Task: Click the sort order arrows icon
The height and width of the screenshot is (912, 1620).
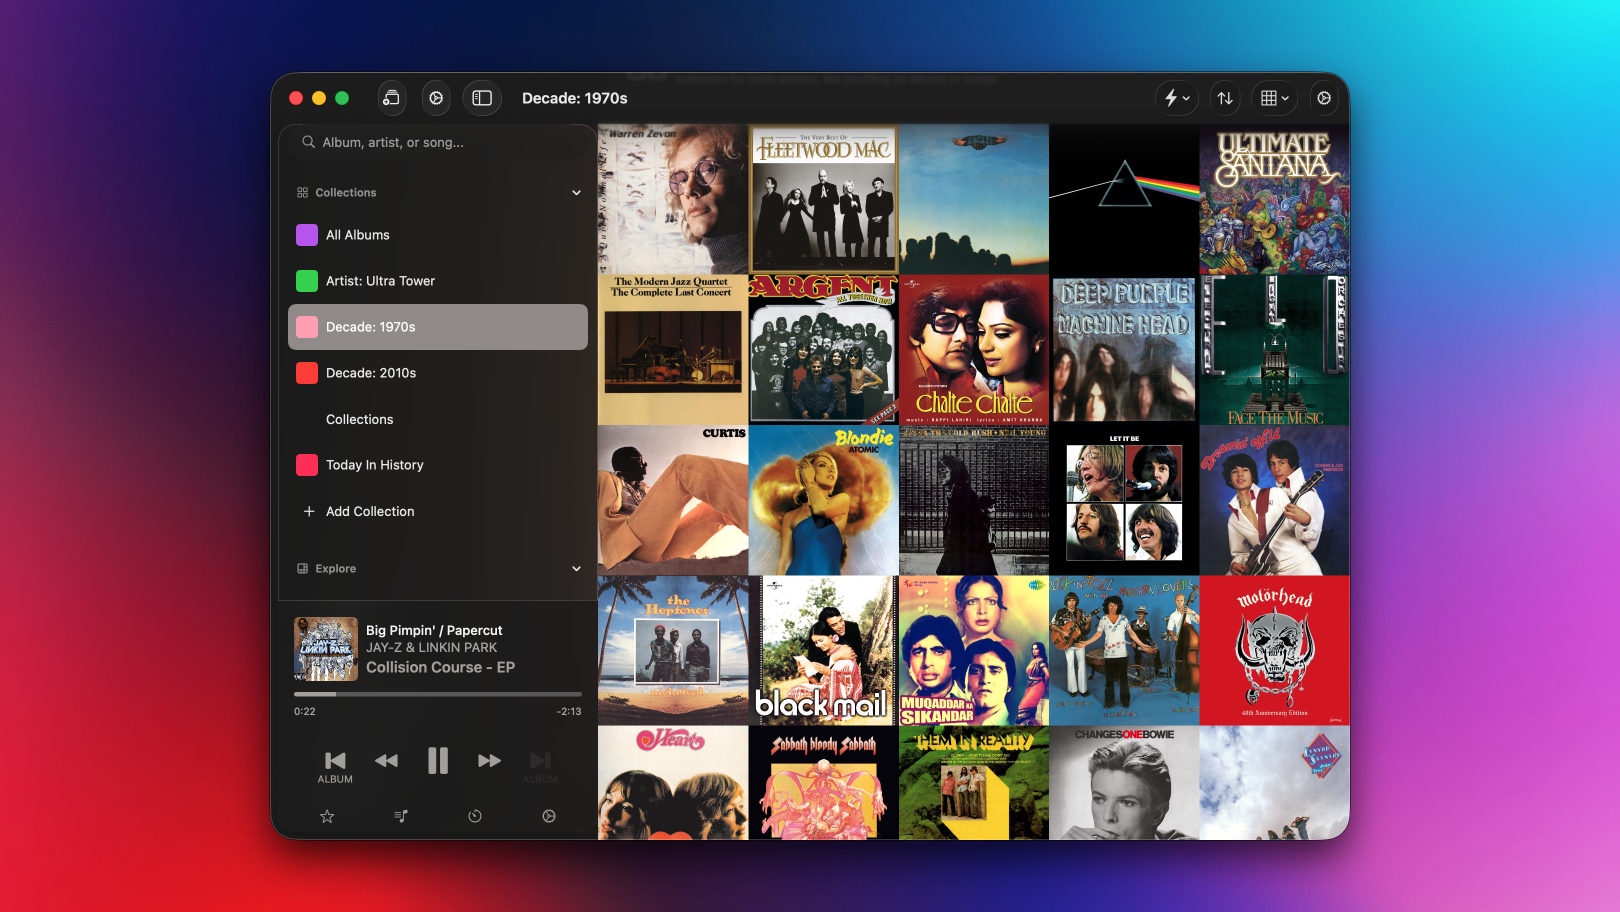Action: coord(1224,98)
